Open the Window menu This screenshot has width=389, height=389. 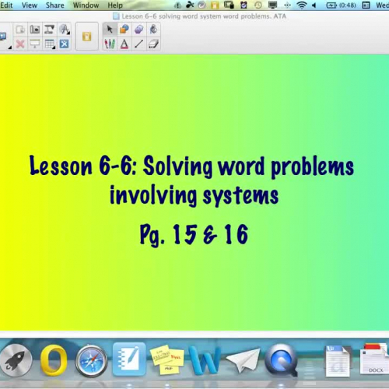coord(86,5)
